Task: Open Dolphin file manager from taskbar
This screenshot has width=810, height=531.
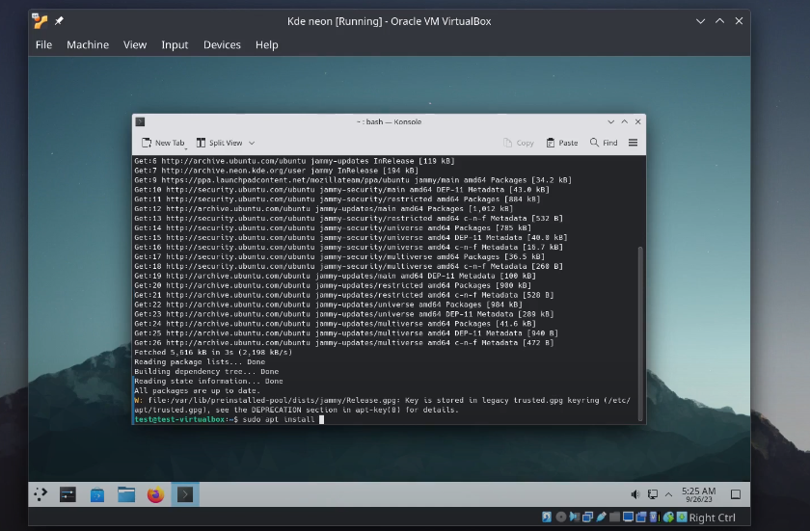Action: click(126, 494)
